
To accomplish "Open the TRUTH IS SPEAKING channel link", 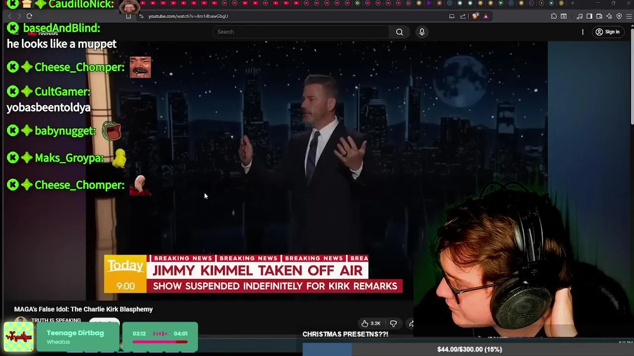I will 56,320.
